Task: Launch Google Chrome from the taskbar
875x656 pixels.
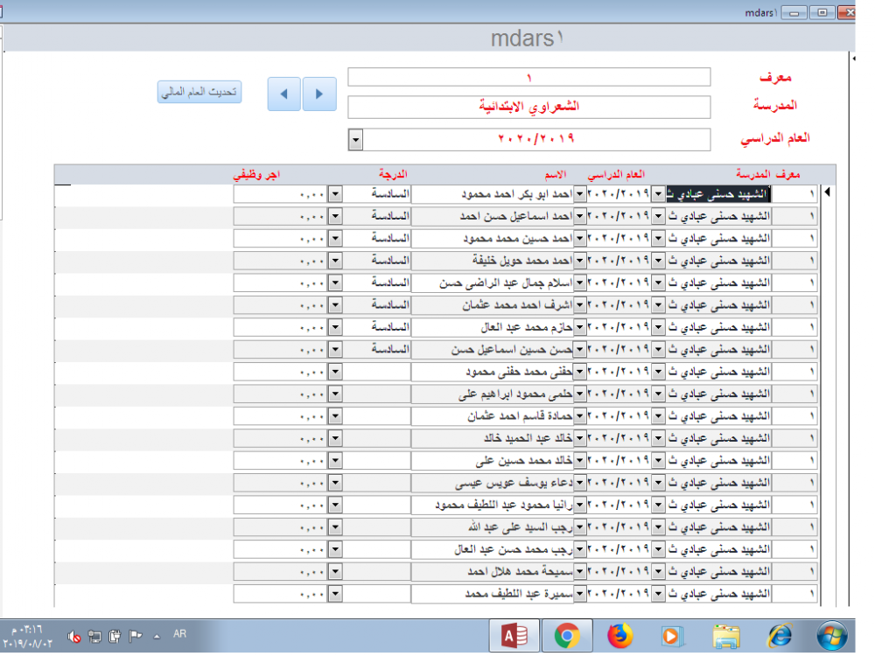Action: click(566, 636)
